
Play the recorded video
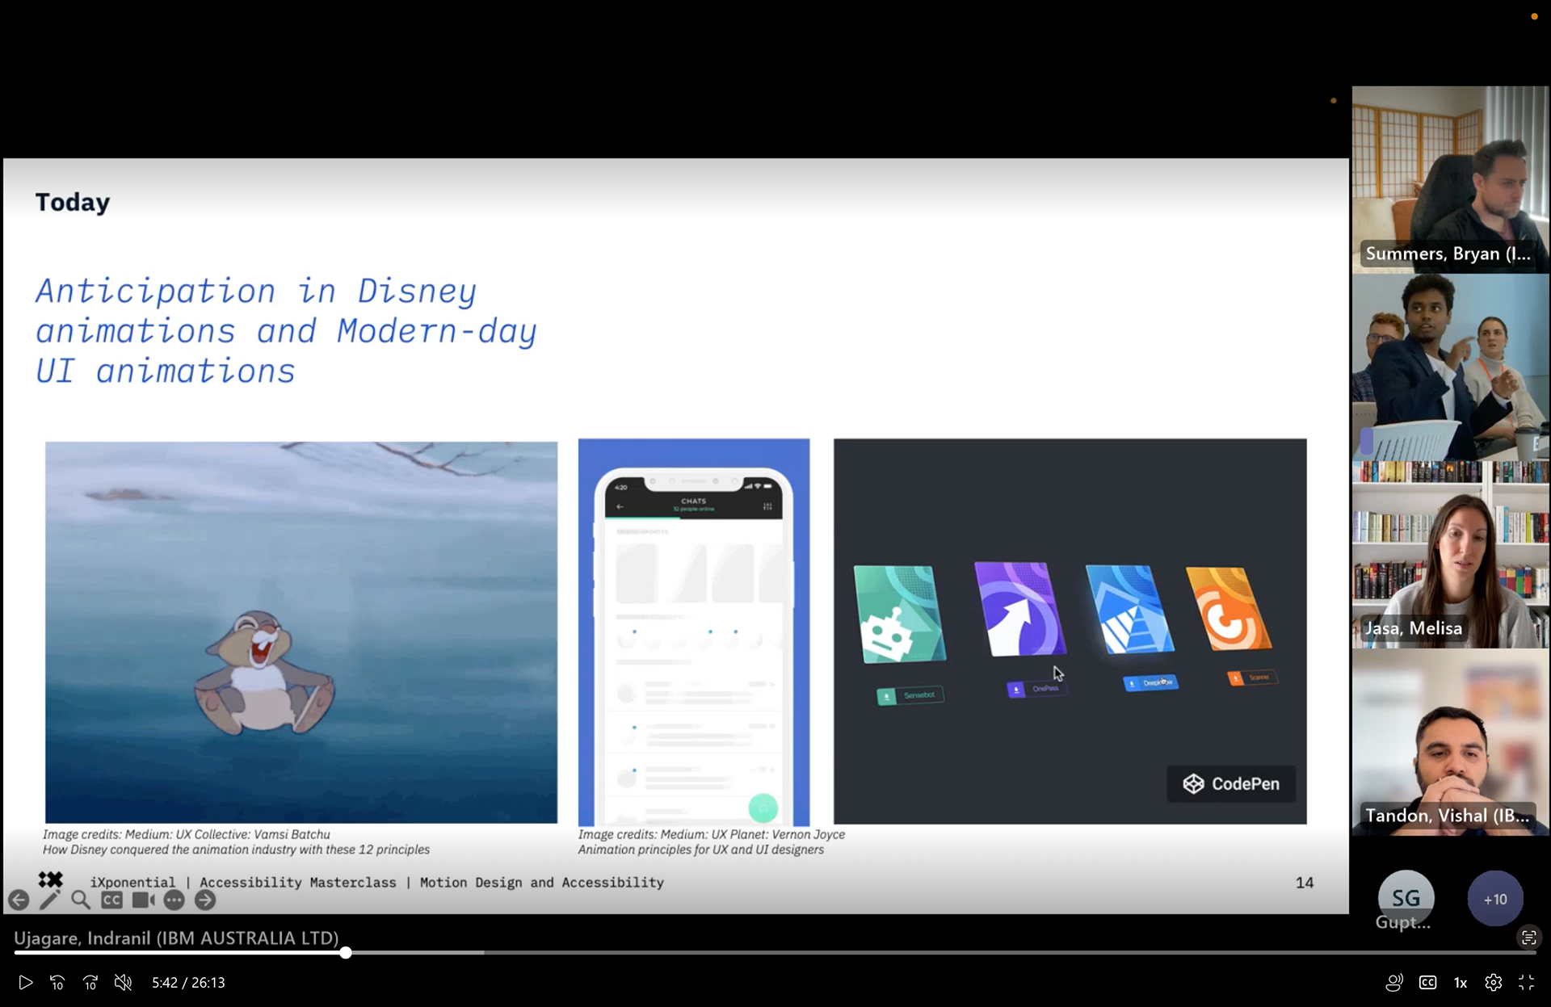25,983
